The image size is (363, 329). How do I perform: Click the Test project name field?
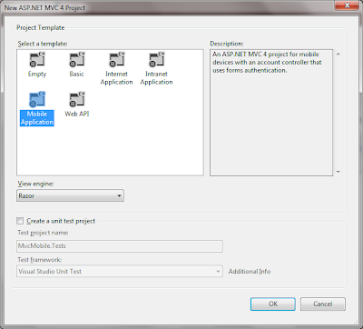(x=120, y=246)
